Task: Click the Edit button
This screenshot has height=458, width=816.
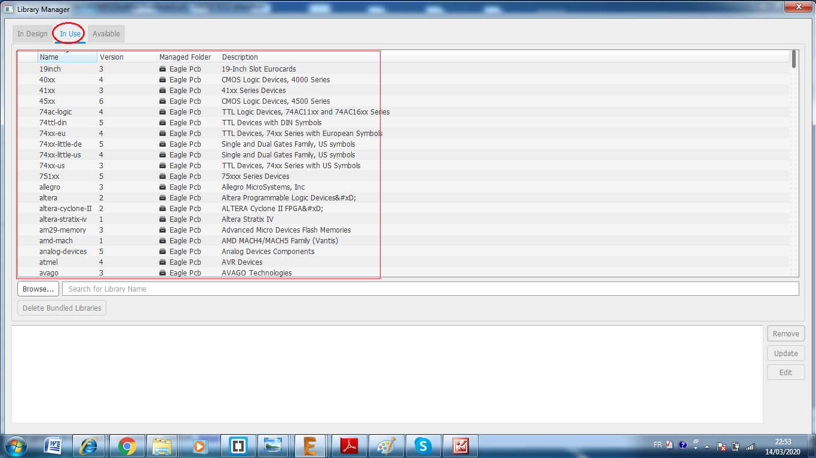Action: tap(786, 372)
